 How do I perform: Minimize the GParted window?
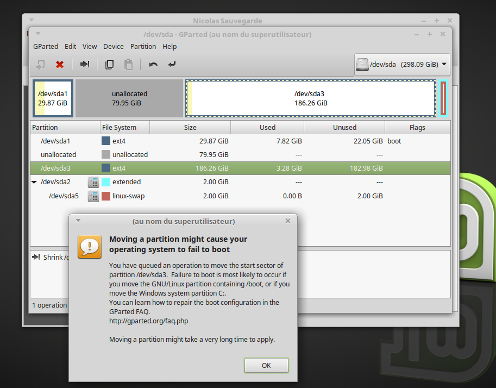(417, 34)
